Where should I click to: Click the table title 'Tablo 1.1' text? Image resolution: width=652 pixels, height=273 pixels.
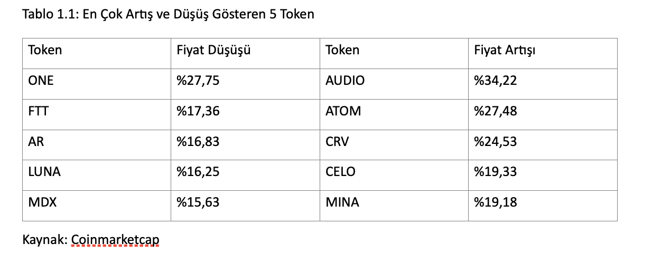click(x=43, y=14)
